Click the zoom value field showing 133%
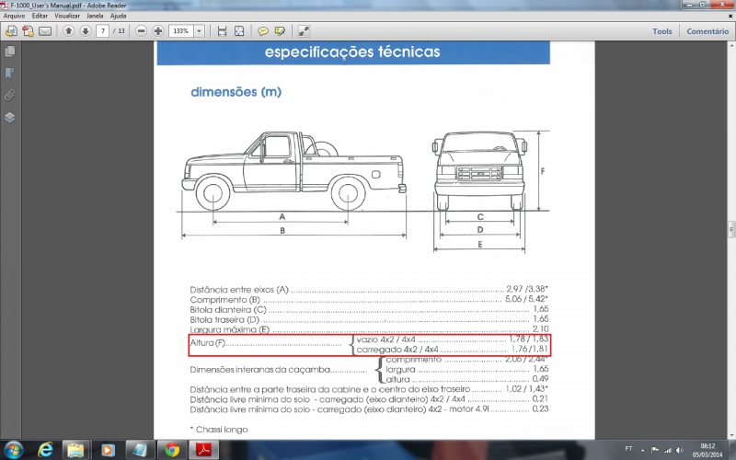Viewport: 736px width, 460px height. click(x=181, y=31)
